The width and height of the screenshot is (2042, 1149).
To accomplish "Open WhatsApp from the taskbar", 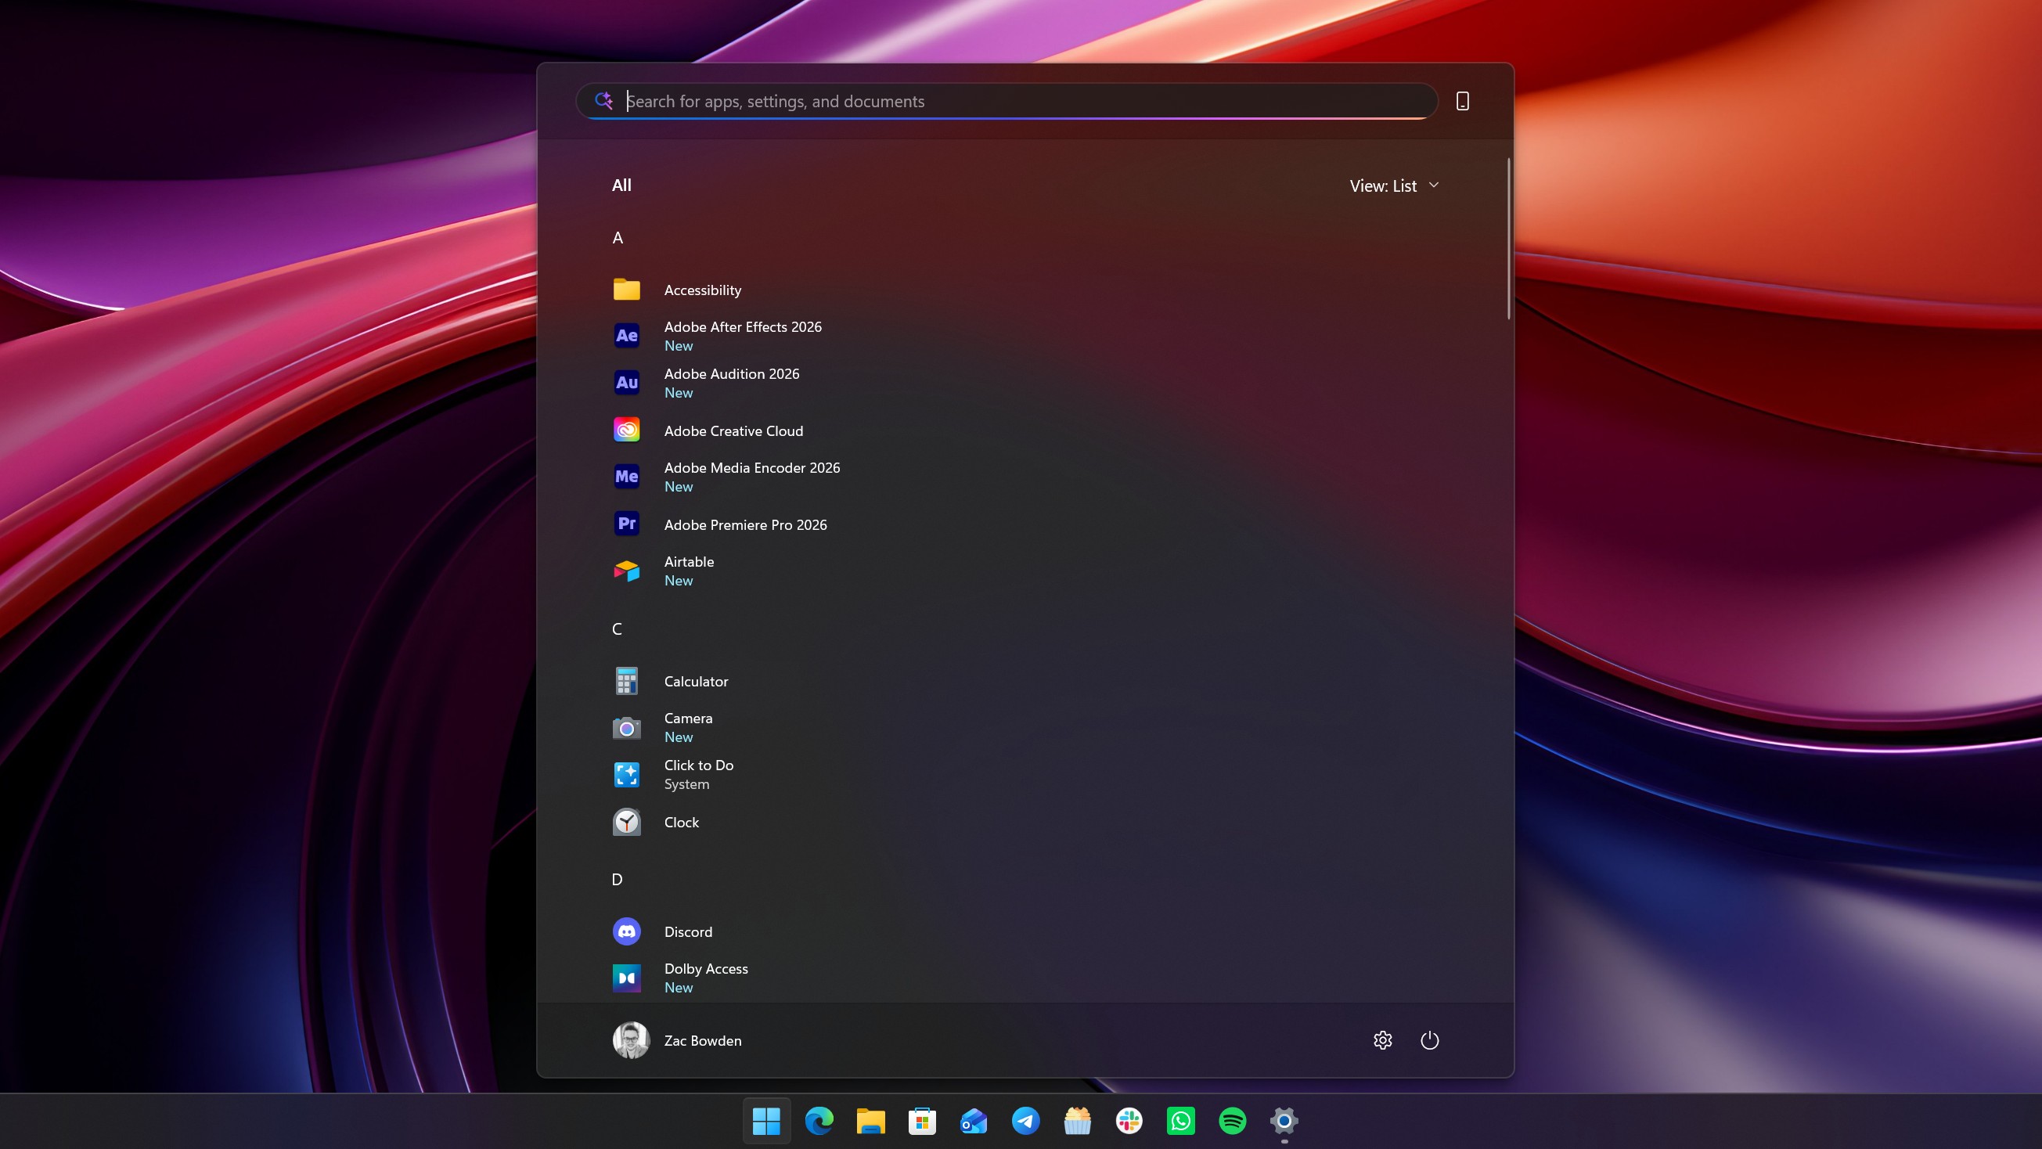I will tap(1180, 1121).
